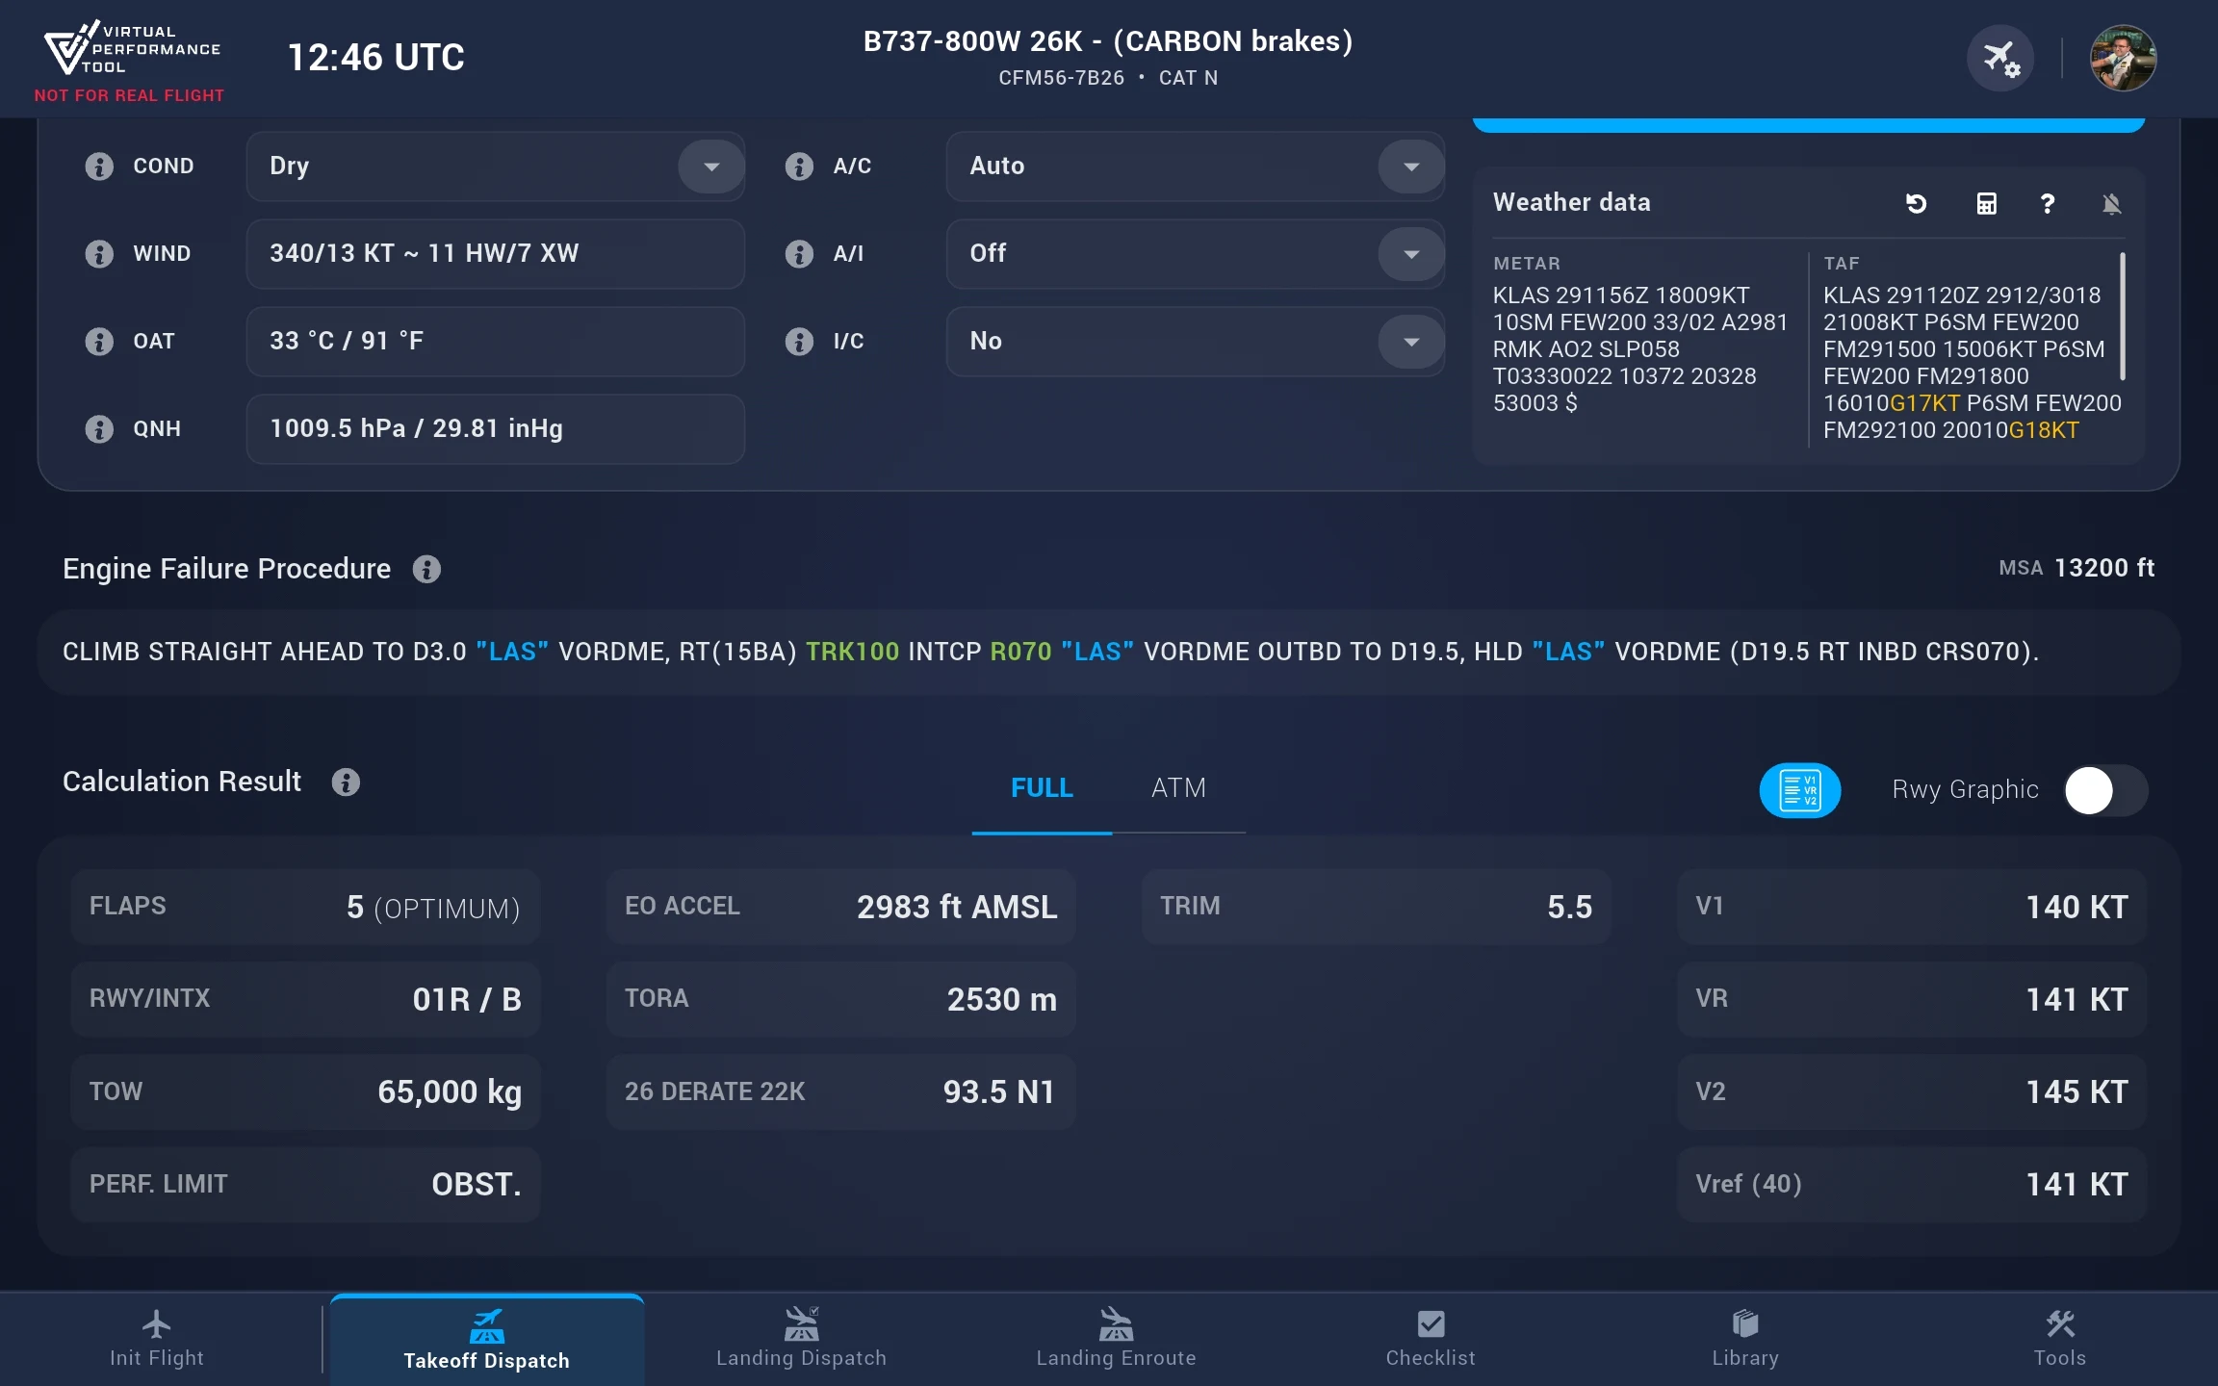Open WIND info icon
This screenshot has height=1386, width=2218.
(99, 254)
